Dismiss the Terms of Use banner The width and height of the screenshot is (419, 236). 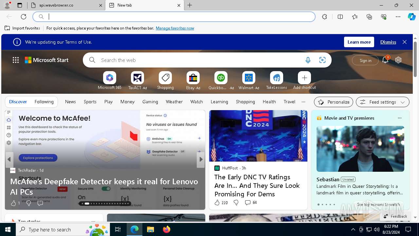click(x=388, y=42)
